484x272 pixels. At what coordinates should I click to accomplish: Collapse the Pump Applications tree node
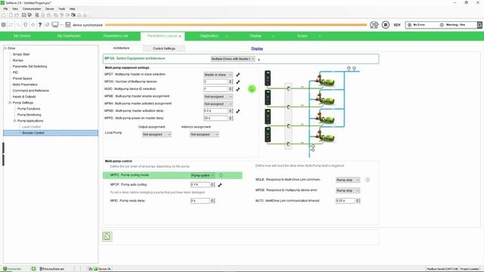pos(14,121)
